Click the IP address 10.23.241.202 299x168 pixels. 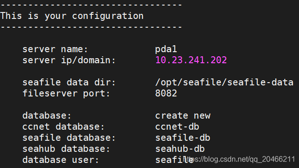click(191, 60)
